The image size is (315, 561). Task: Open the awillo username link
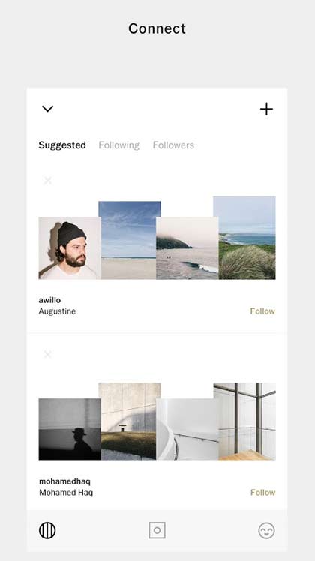click(x=49, y=300)
